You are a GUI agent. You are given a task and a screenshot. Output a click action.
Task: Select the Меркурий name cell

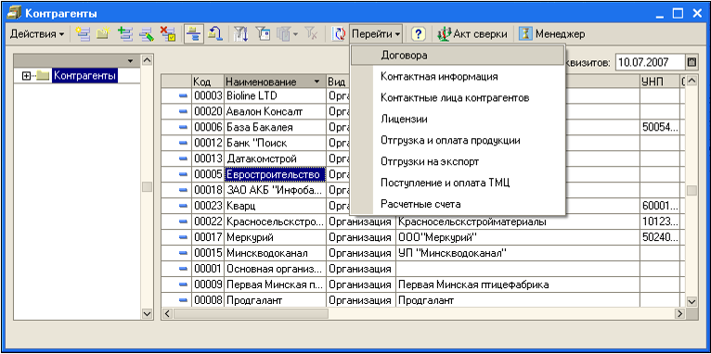pos(275,237)
